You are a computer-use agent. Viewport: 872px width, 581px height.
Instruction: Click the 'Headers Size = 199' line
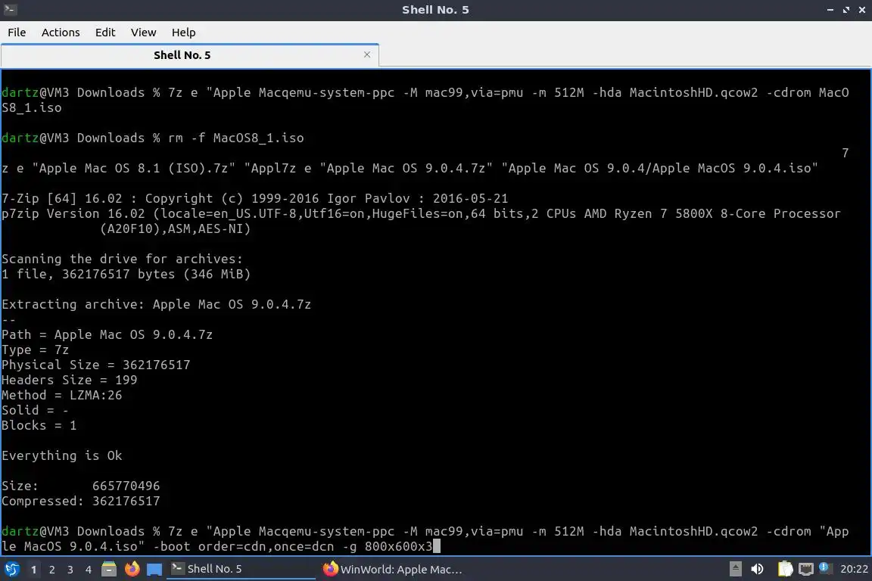(x=69, y=380)
